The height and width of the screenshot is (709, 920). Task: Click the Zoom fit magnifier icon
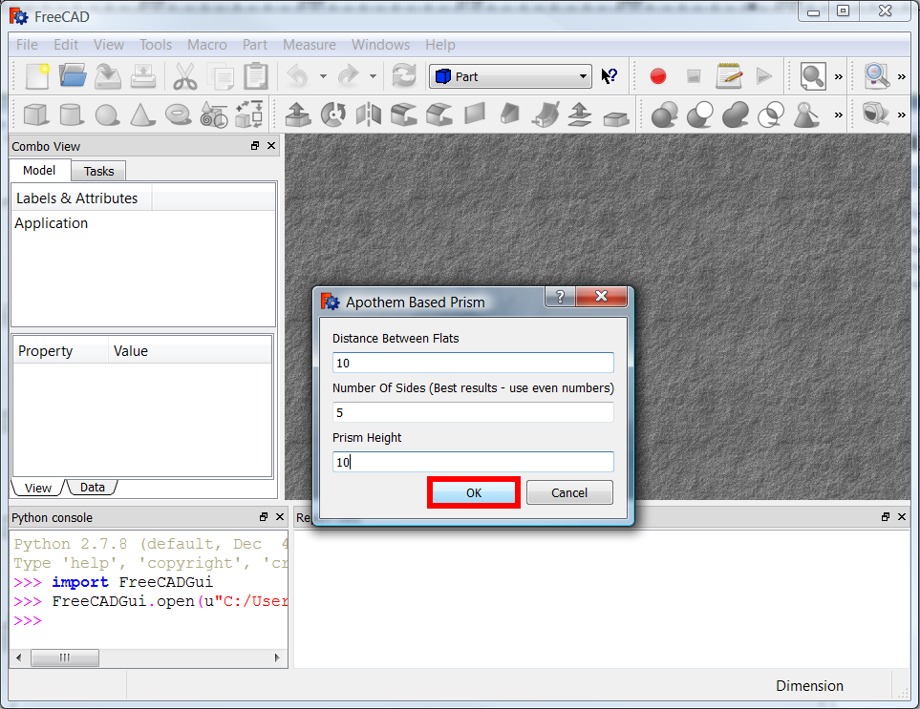[813, 76]
